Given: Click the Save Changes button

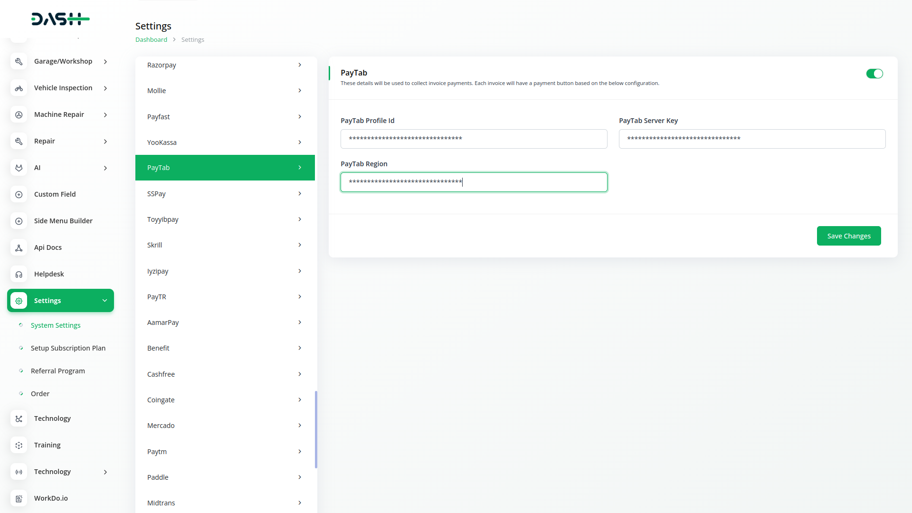Looking at the screenshot, I should coord(849,236).
